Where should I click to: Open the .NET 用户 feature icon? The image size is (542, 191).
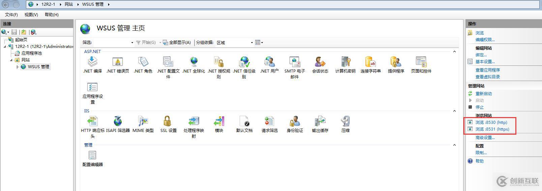[269, 61]
